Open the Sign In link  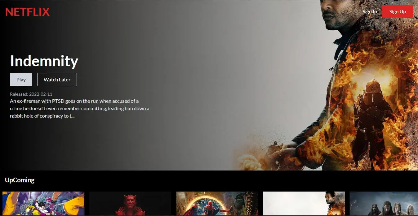[x=370, y=12]
